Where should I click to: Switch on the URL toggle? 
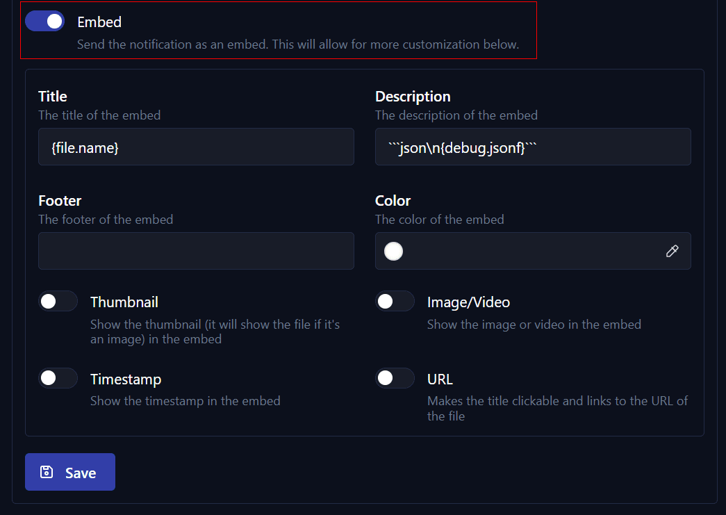395,379
